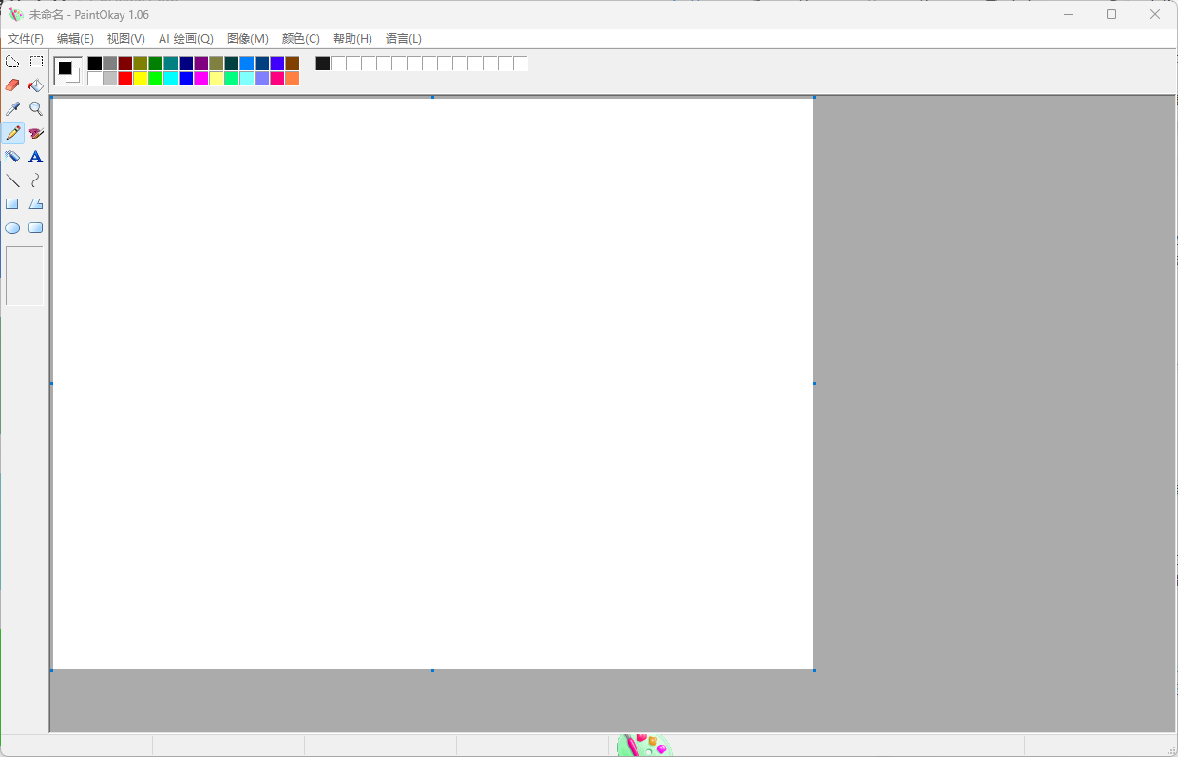Activate the Eyedropper color picker tool
The image size is (1178, 757).
12,109
